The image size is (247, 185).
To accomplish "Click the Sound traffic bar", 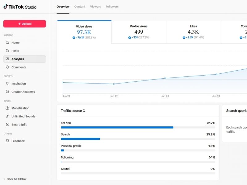I will pos(138,173).
